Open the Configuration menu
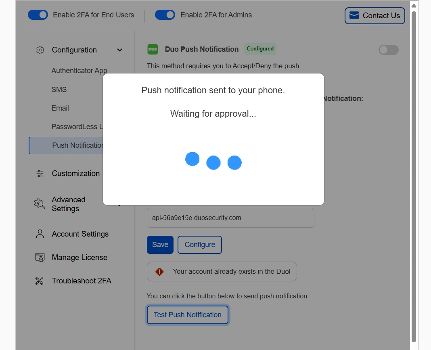The image size is (431, 350). tap(74, 50)
